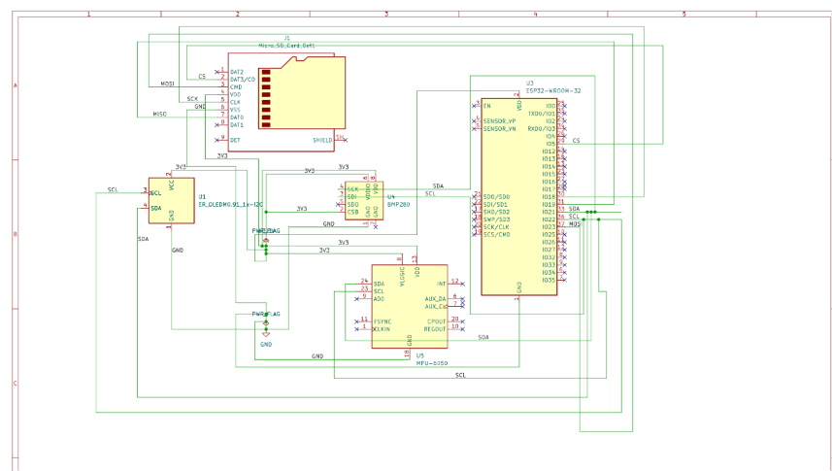
Task: Click the IO18 pin on the ESP32
Action: pos(549,196)
